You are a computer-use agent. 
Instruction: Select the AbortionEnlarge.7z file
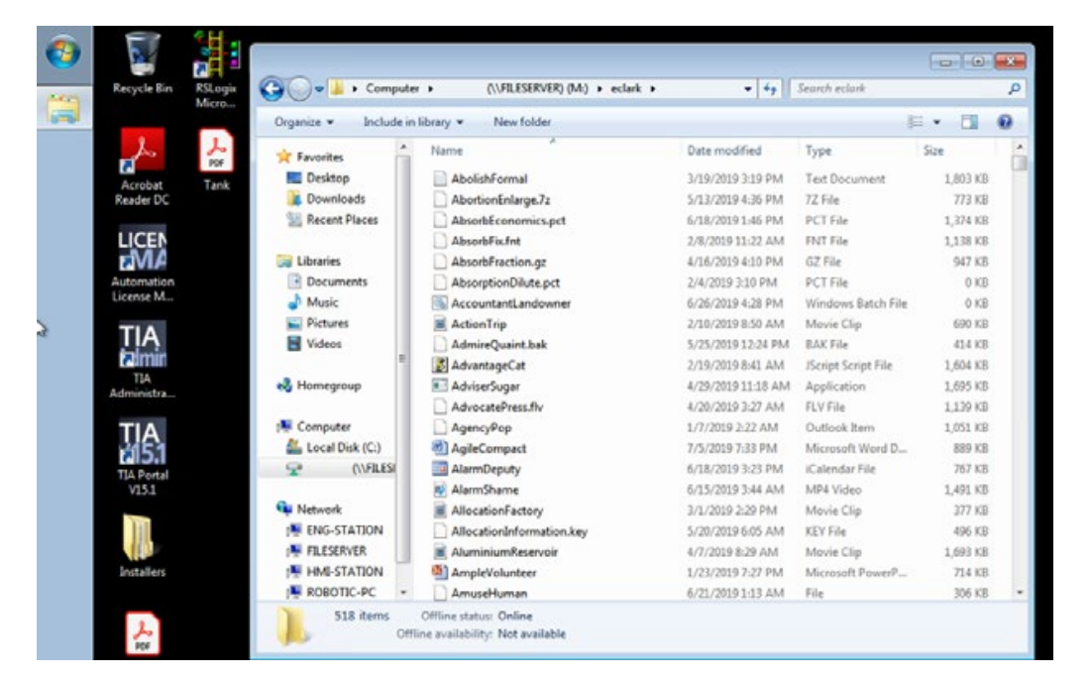[x=491, y=200]
